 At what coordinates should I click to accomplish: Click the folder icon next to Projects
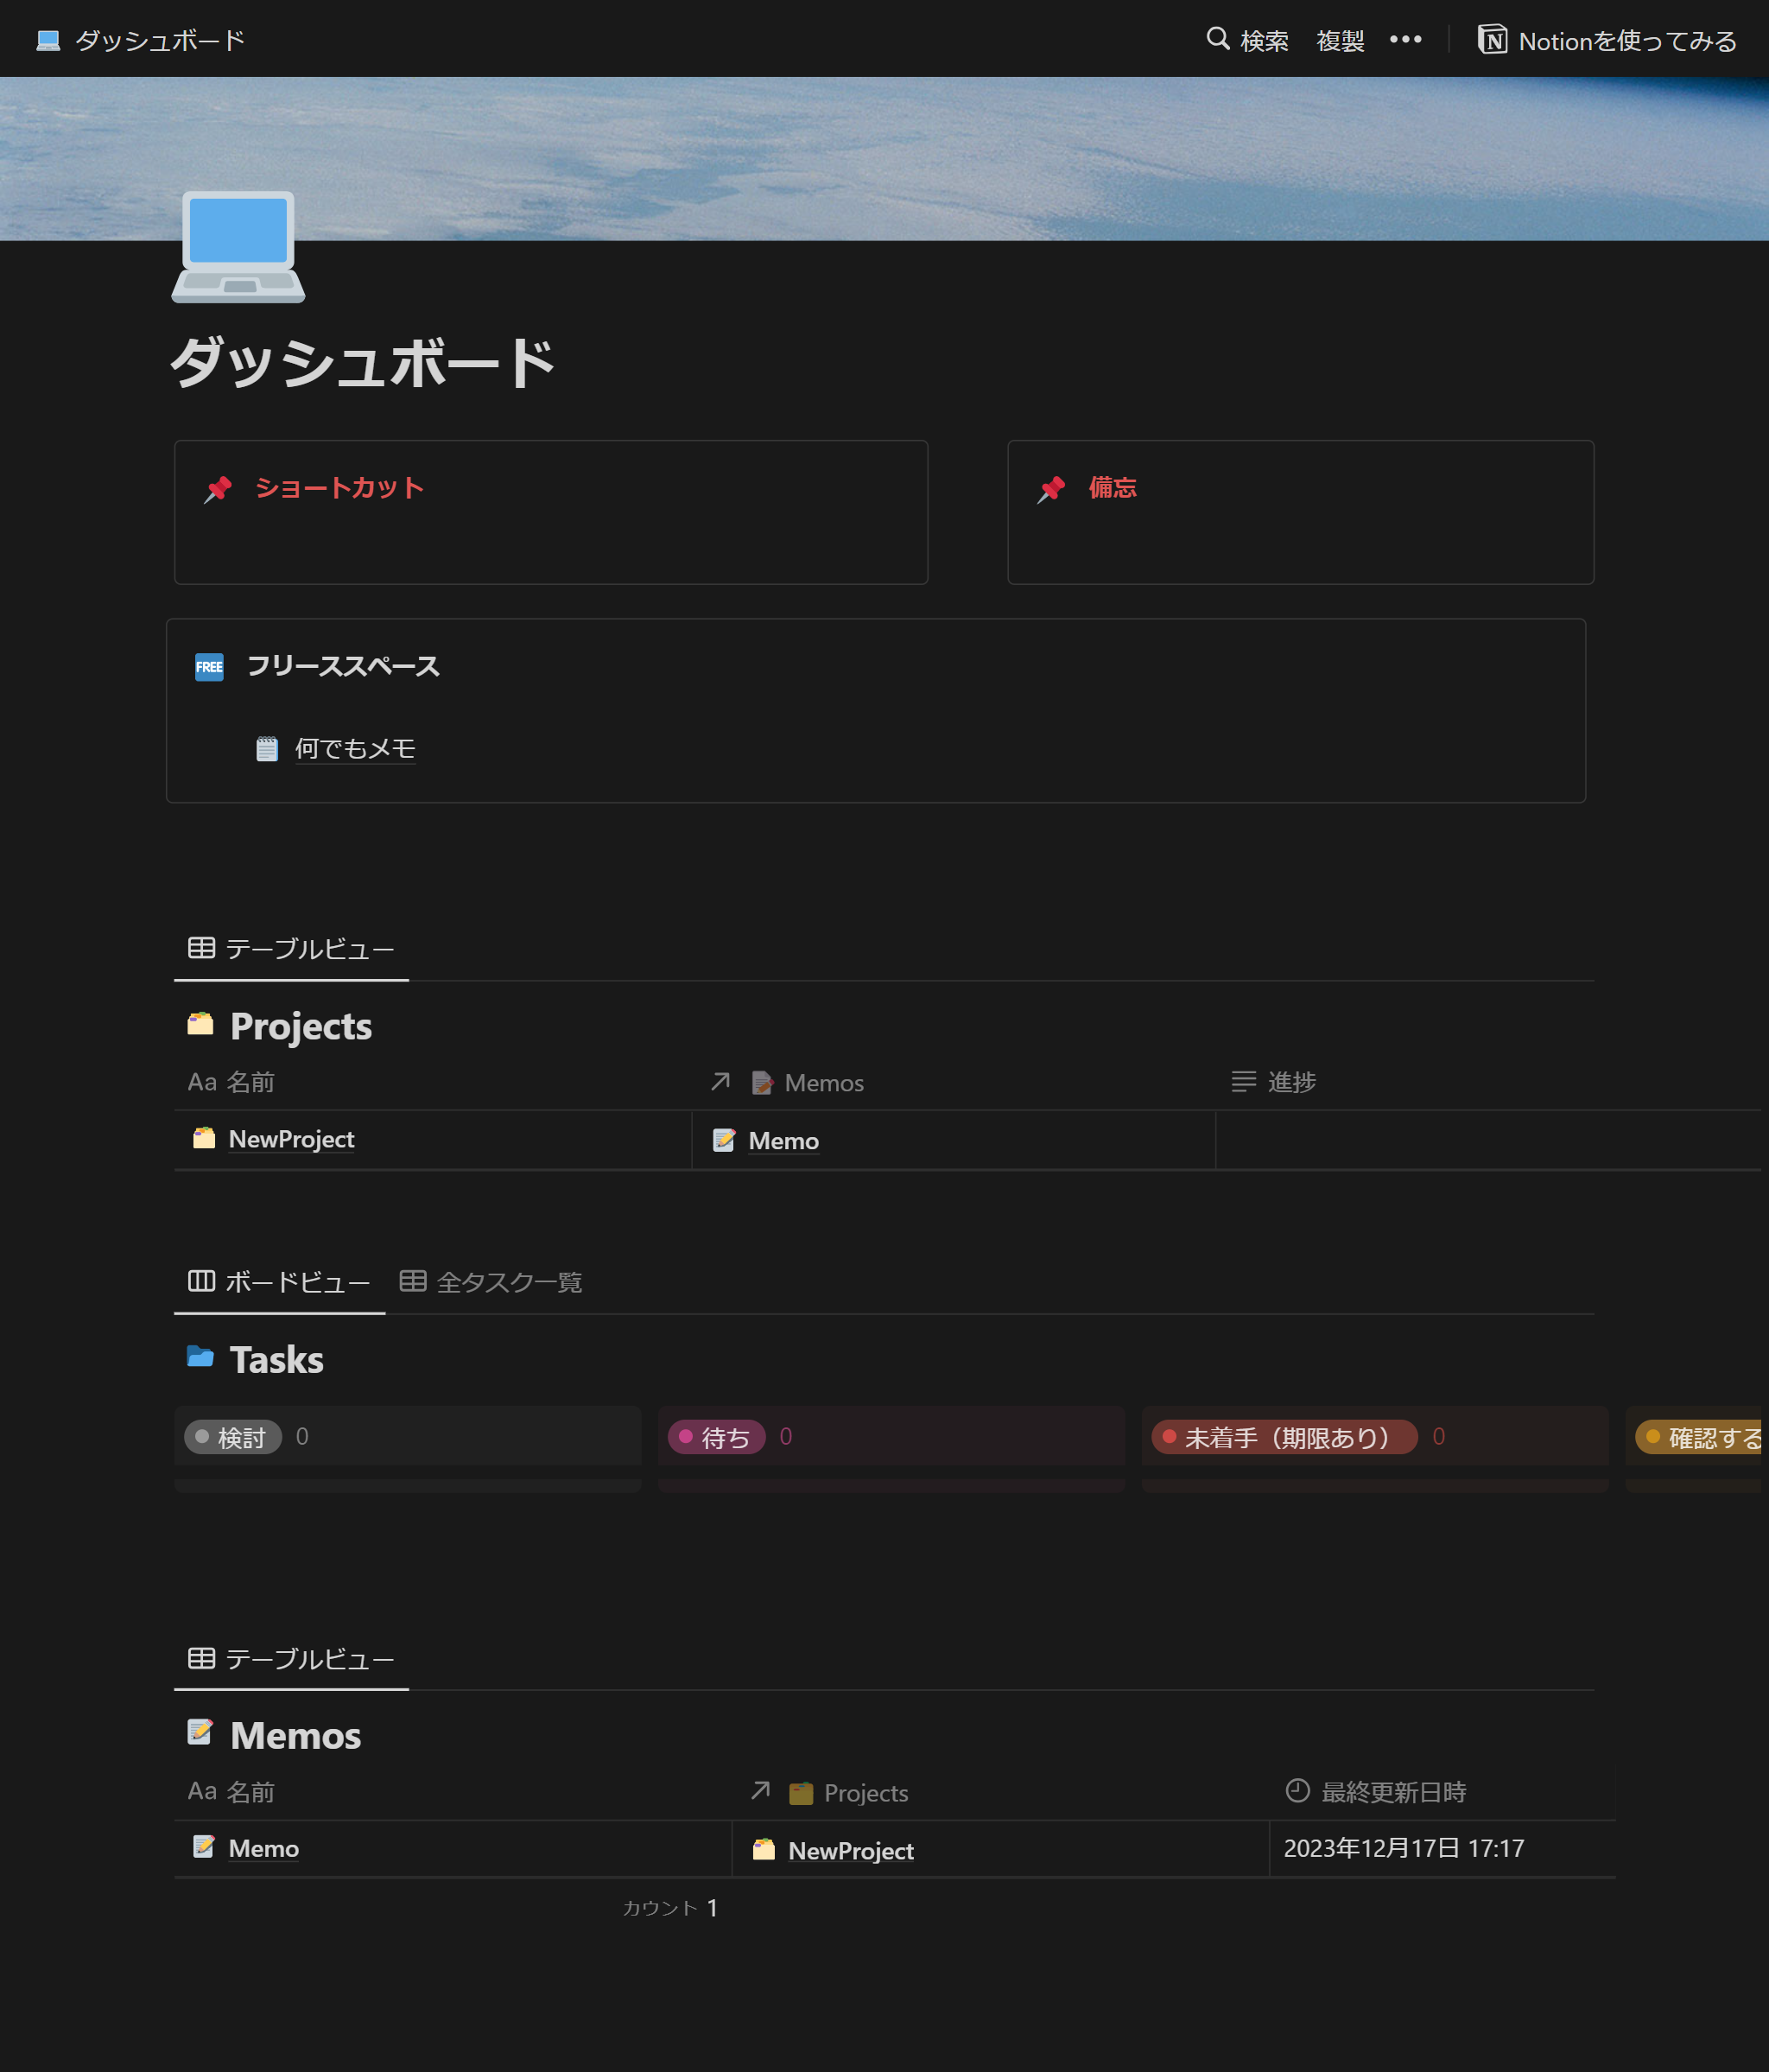pyautogui.click(x=200, y=1024)
